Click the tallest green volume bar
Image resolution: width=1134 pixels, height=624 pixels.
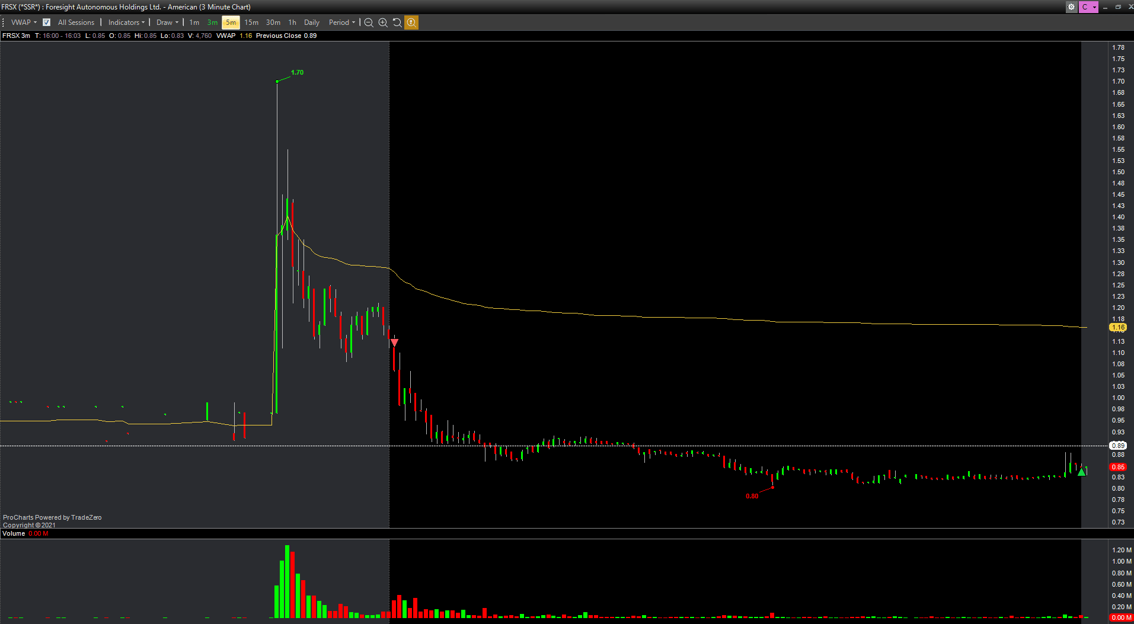pos(287,581)
